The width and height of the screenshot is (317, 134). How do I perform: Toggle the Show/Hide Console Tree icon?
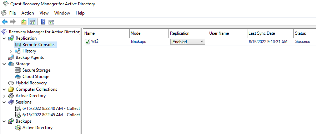pyautogui.click(x=32, y=22)
